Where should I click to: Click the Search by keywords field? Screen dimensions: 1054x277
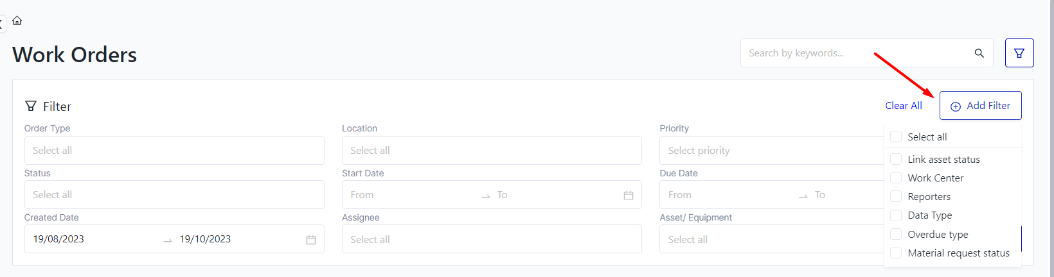click(x=855, y=53)
